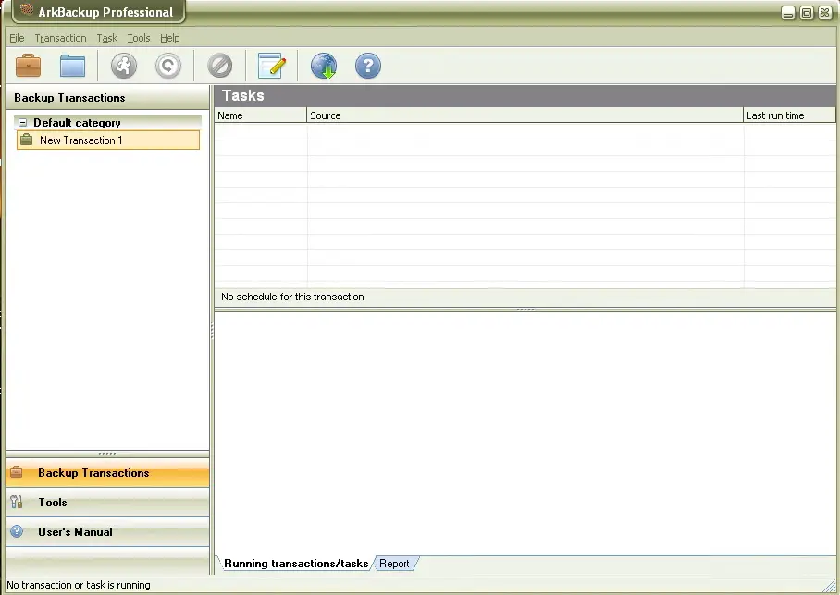Image resolution: width=840 pixels, height=595 pixels.
Task: Switch to the Report tab
Action: click(x=394, y=564)
